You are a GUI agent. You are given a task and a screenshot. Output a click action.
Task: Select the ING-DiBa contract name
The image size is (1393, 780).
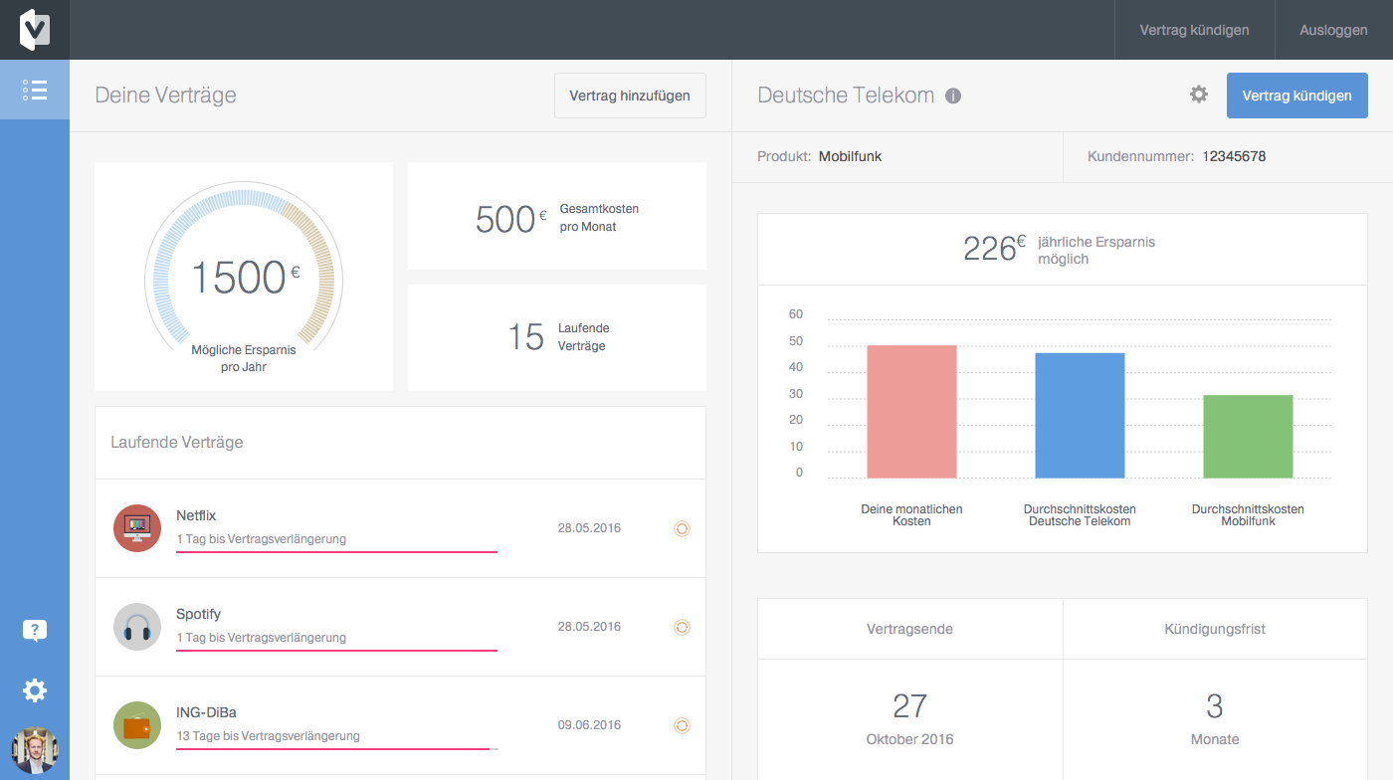point(206,712)
